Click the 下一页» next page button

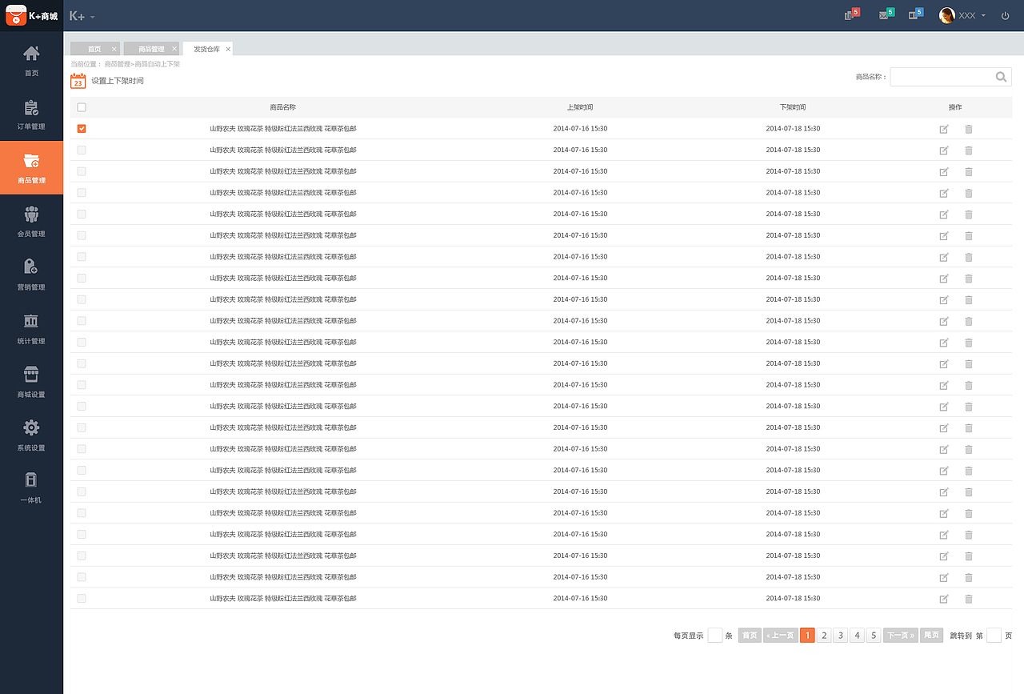click(901, 636)
